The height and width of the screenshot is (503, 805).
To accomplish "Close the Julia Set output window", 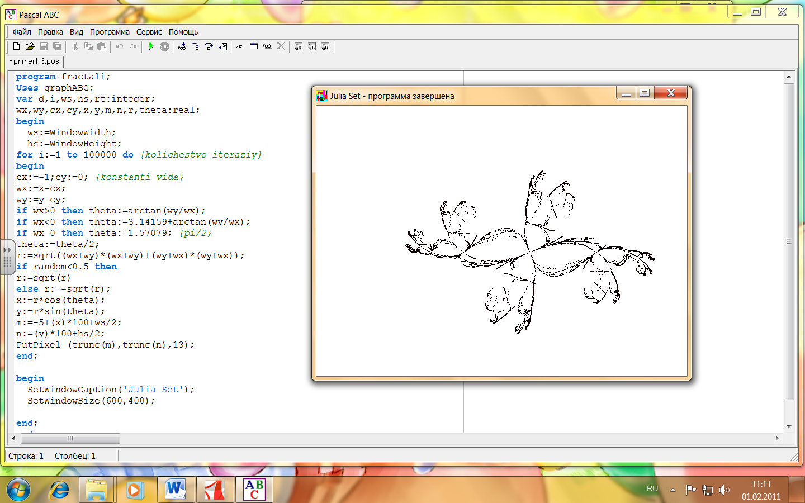I will 671,93.
